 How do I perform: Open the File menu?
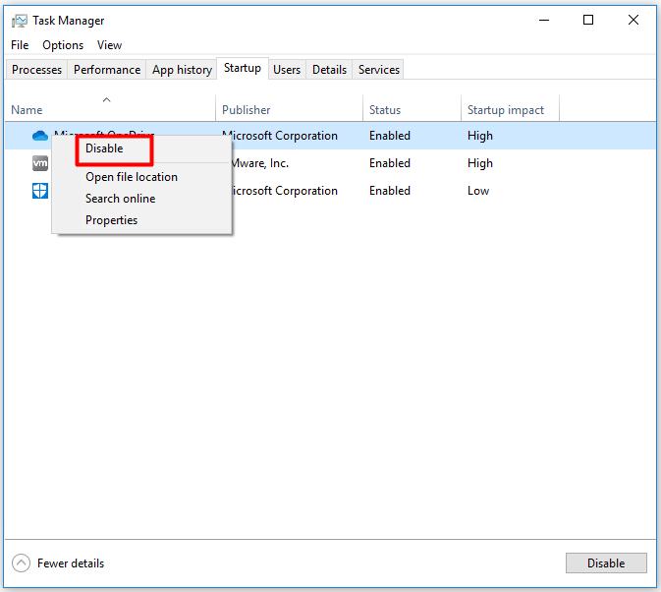[x=20, y=45]
